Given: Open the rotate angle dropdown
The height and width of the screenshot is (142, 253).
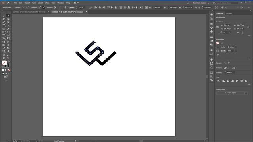Looking at the screenshot, I should (230, 32).
